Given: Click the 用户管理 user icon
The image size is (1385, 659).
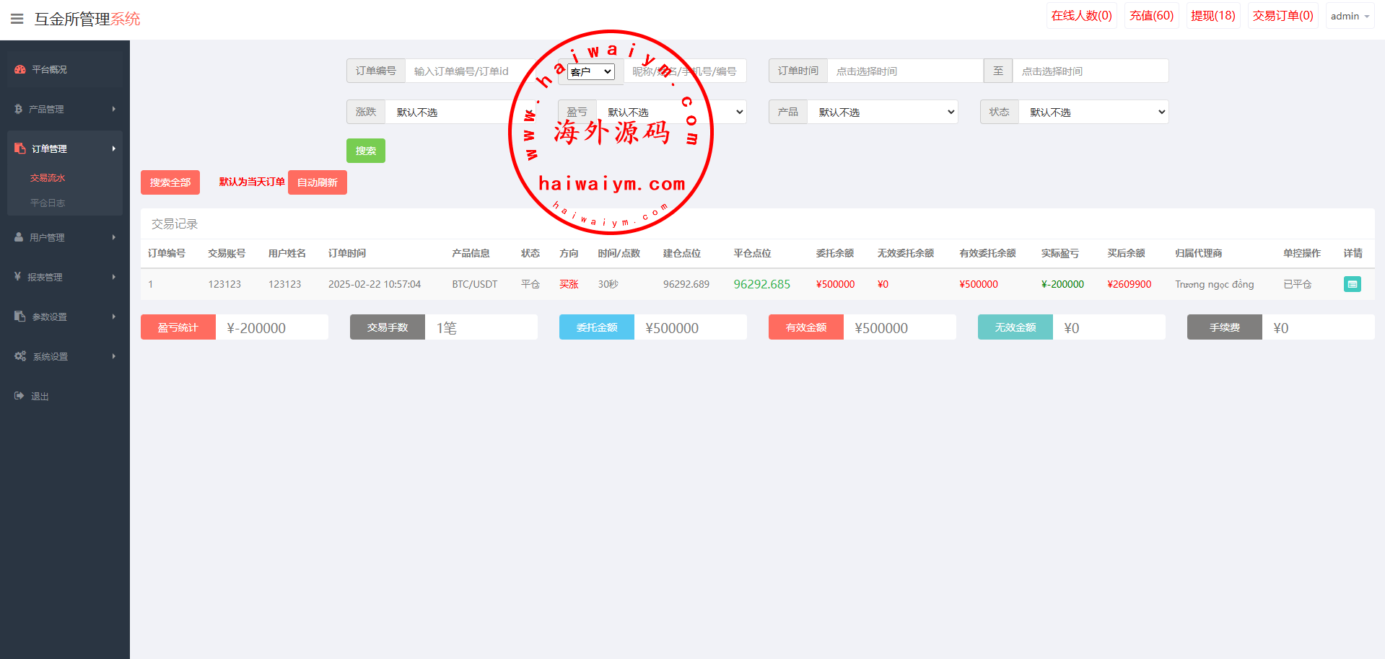Looking at the screenshot, I should (19, 237).
